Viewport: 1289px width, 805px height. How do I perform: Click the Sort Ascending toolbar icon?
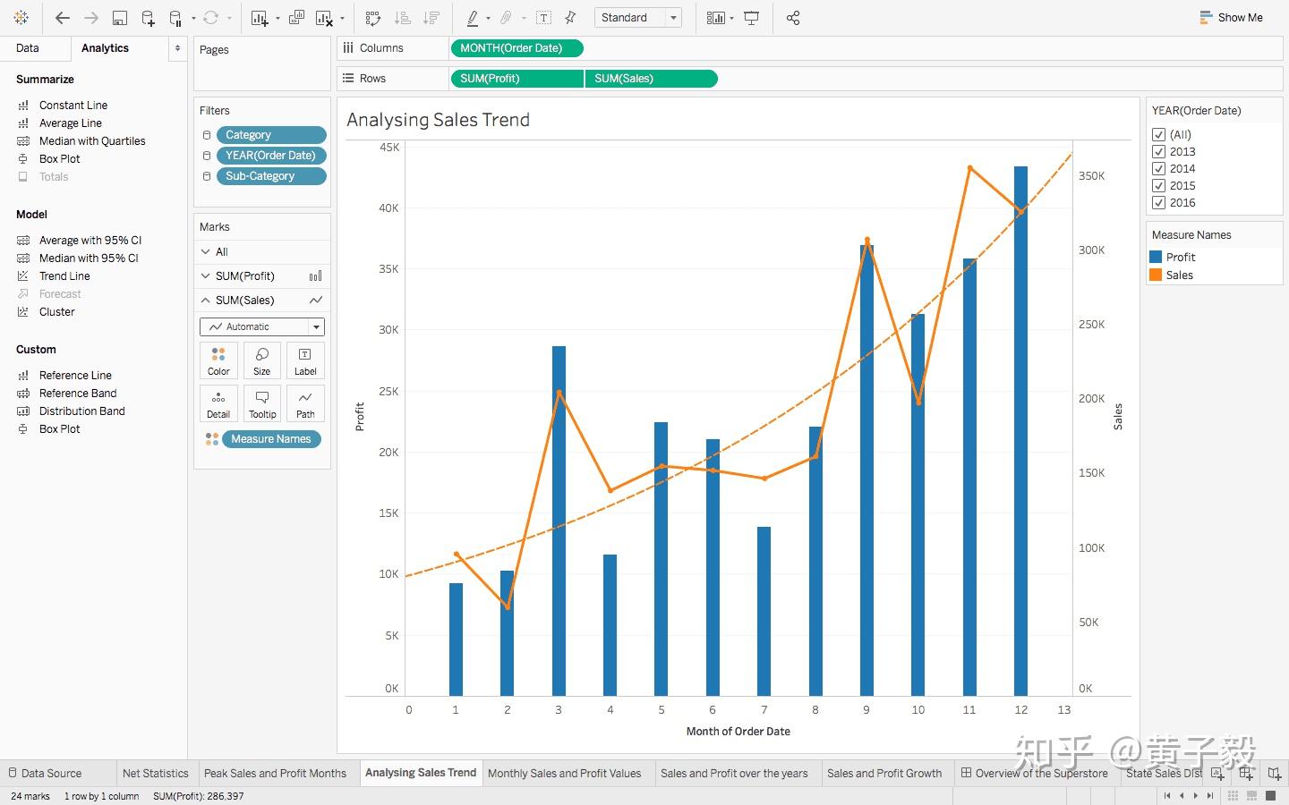point(402,17)
